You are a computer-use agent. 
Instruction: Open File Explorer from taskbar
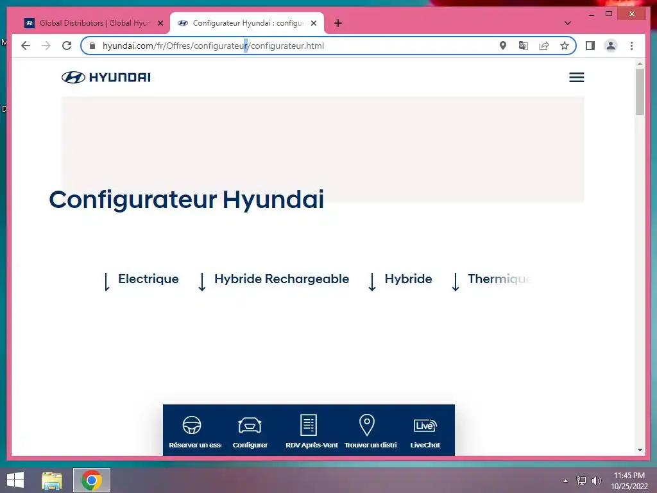coord(52,480)
